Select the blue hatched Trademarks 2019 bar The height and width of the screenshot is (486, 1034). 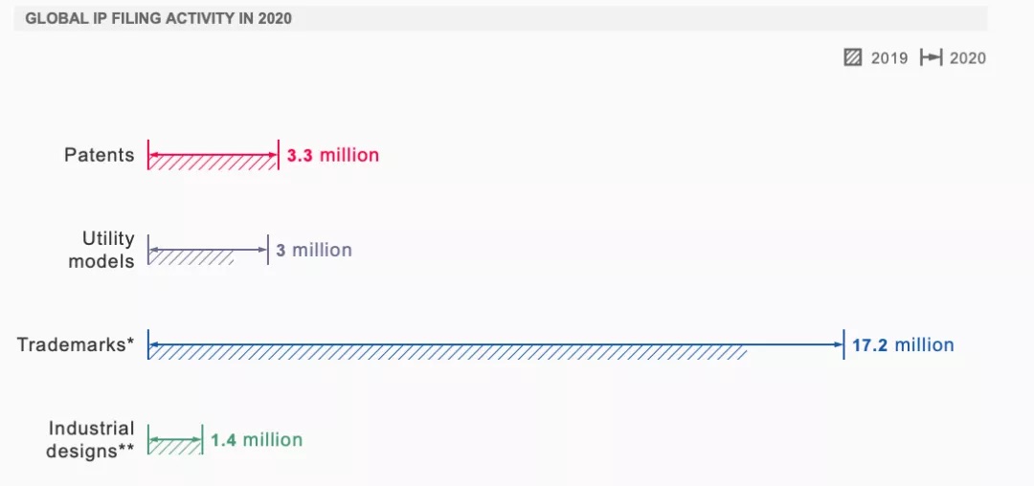tap(447, 352)
